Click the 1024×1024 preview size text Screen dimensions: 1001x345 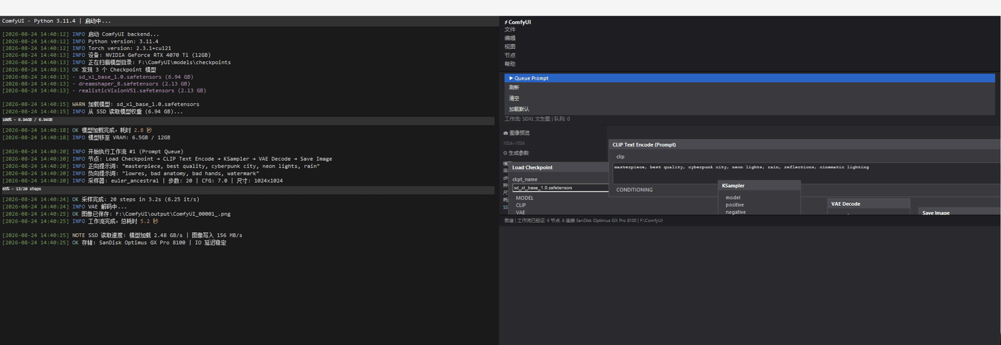pyautogui.click(x=514, y=143)
